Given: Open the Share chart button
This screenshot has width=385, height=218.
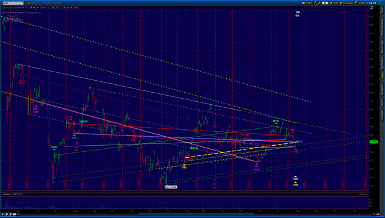Looking at the screenshot, I should click(307, 3).
